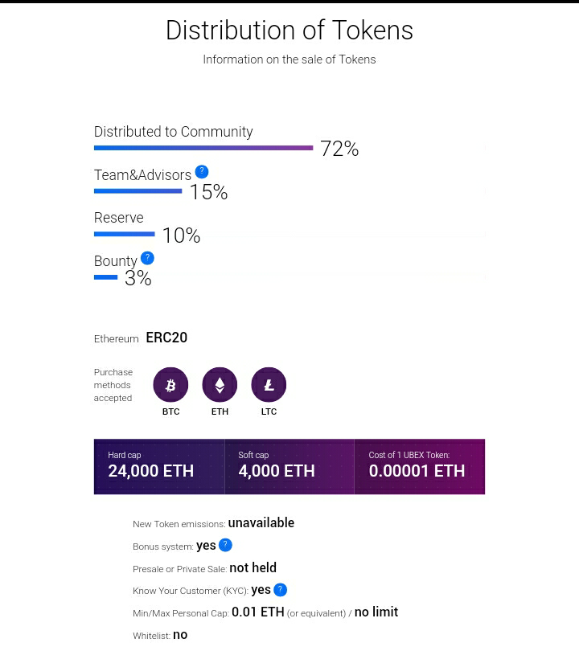
Task: Select the Soft cap 4,000 ETH panel
Action: (289, 466)
